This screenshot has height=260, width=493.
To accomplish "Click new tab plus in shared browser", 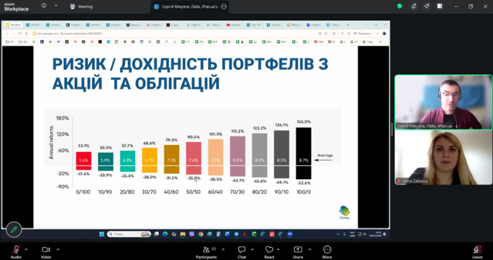I will coord(348,25).
